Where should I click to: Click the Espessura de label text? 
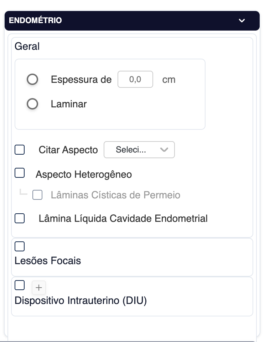pyautogui.click(x=81, y=80)
